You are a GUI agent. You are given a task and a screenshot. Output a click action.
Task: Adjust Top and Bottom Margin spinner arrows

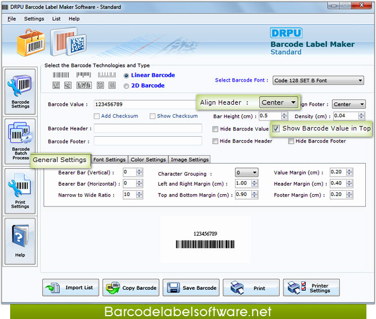(x=254, y=195)
